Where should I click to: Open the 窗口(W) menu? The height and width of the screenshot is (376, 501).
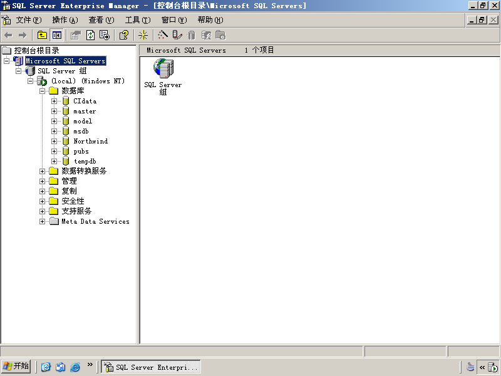click(174, 20)
